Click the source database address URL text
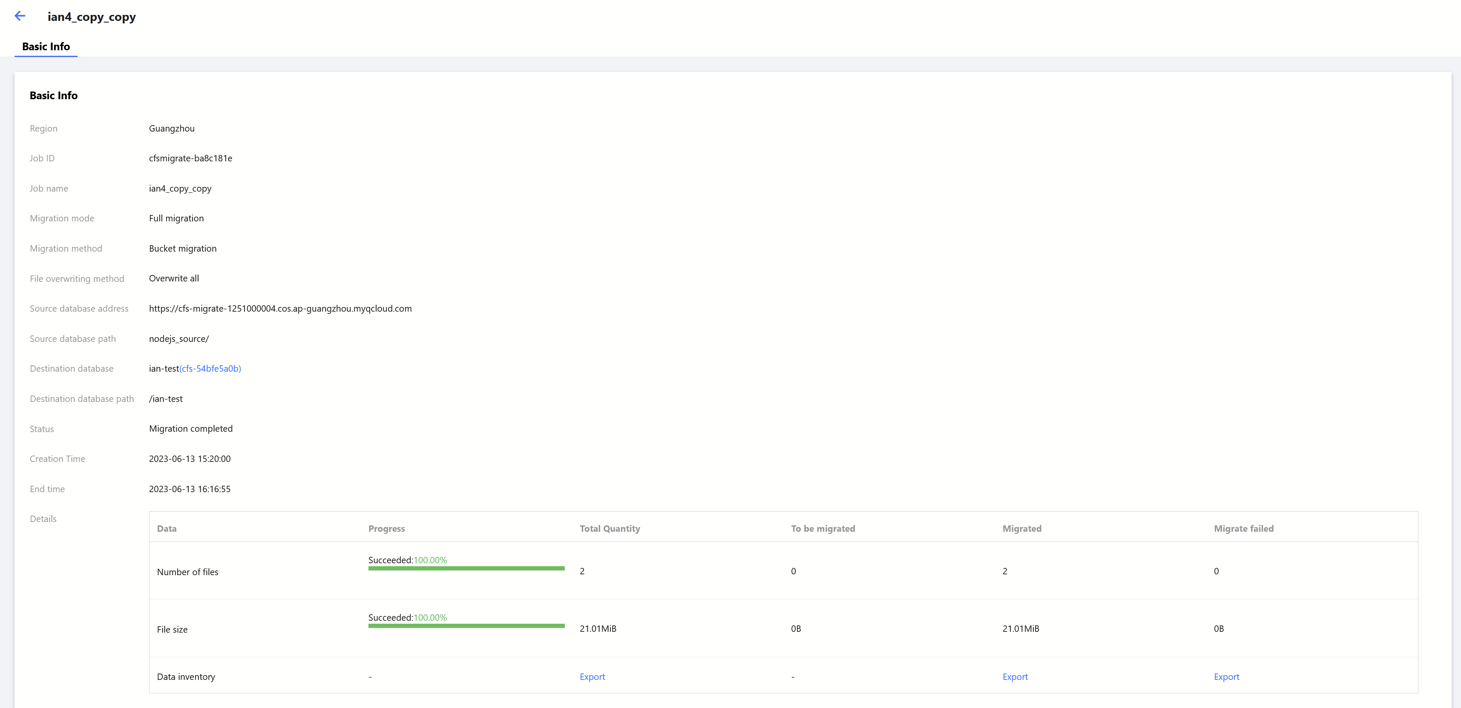1461x708 pixels. click(x=280, y=308)
